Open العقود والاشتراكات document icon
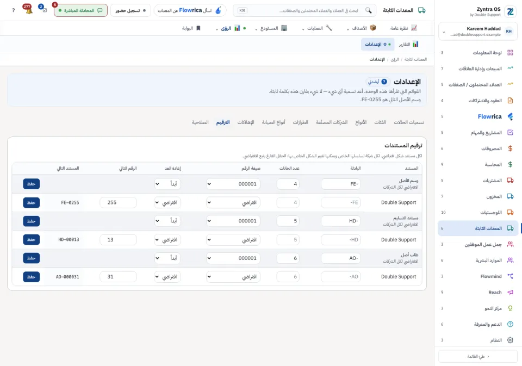This screenshot has width=522, height=366. [x=510, y=101]
